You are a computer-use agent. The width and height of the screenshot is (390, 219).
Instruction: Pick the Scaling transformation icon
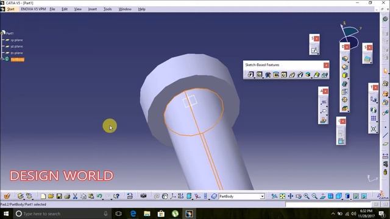tap(374, 128)
